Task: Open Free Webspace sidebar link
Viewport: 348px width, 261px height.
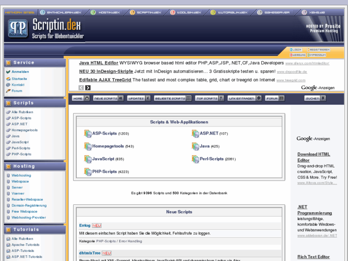Action: pos(24,212)
